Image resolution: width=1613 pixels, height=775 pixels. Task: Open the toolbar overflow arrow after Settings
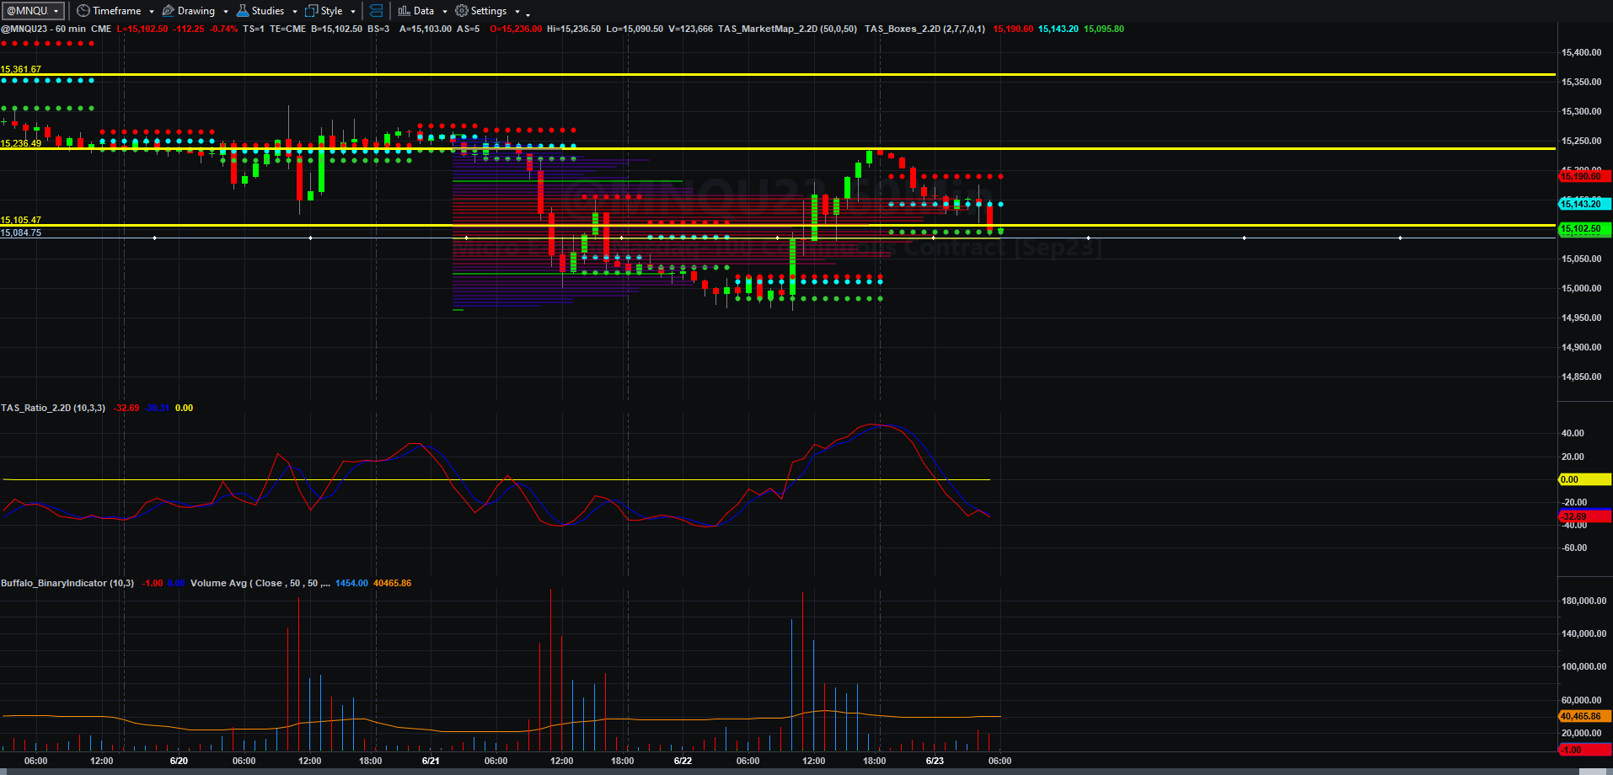click(x=528, y=13)
